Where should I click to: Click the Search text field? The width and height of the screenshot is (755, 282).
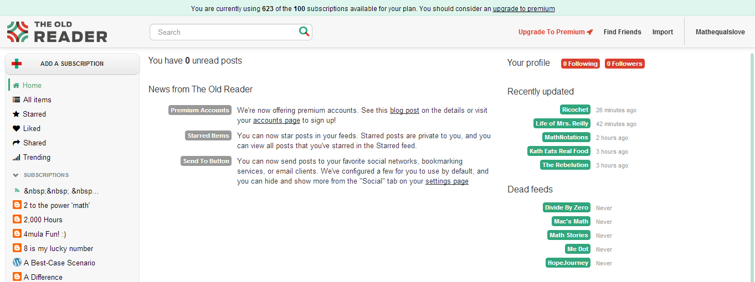coord(224,32)
